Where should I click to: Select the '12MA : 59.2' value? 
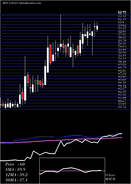tap(16, 175)
